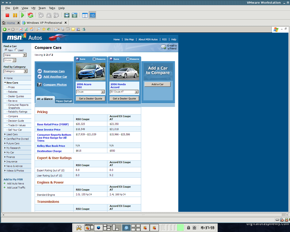Image resolution: width=290 pixels, height=232 pixels.
Task: Click the browser Stop icon
Action: 21,29
